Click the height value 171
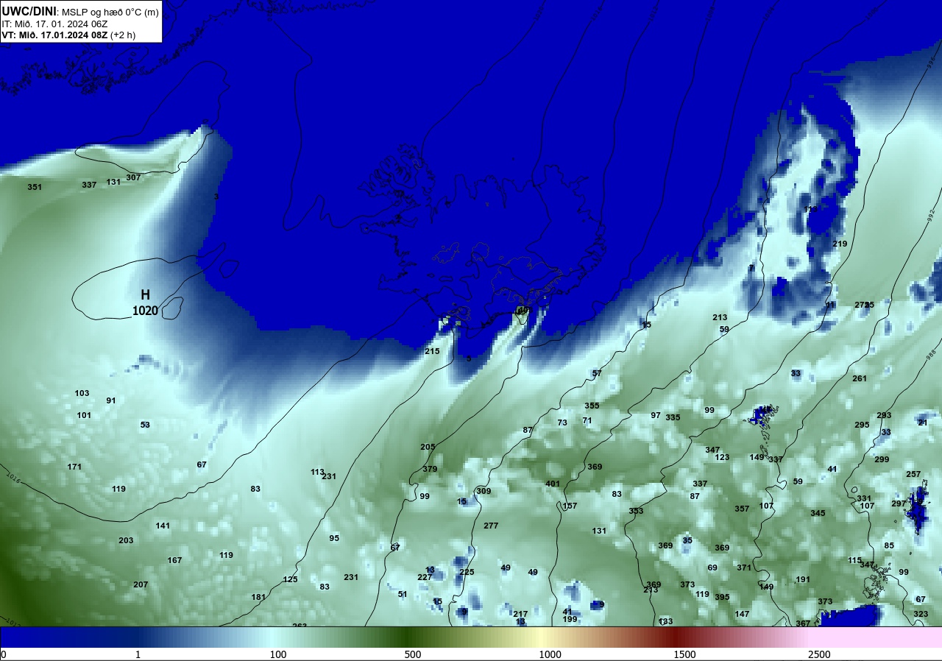 pos(74,467)
